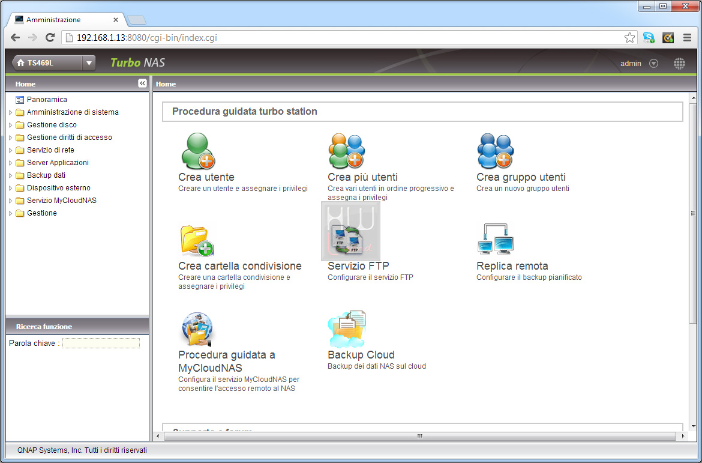
Task: Click the Ricerca funzione panel header
Action: pos(77,326)
